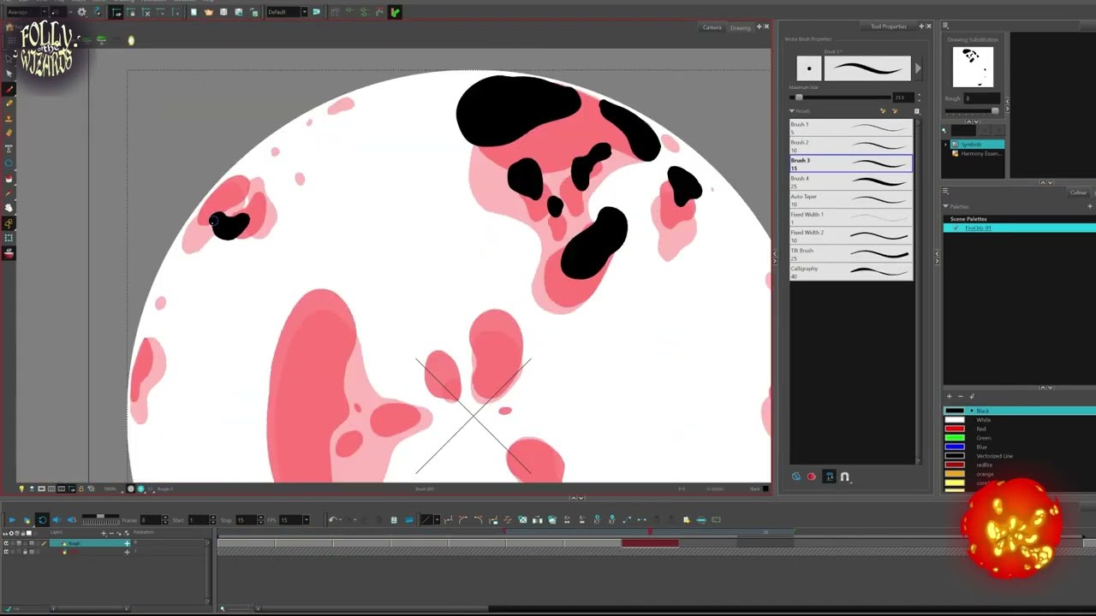Click the Play button in playback toolbar
This screenshot has height=616, width=1096.
11,519
